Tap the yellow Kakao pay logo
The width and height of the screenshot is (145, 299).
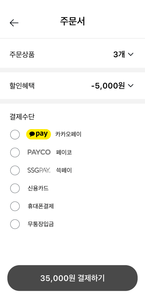click(38, 134)
